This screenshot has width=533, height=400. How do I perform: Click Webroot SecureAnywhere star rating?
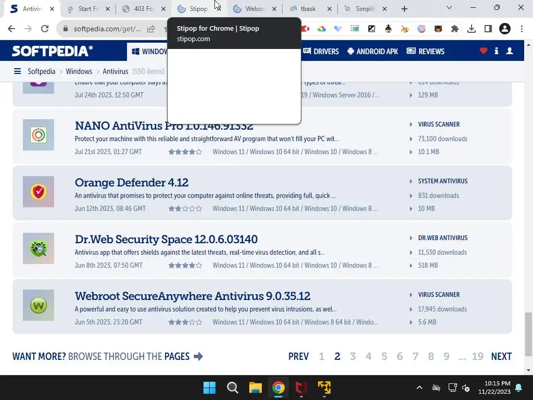(x=185, y=322)
